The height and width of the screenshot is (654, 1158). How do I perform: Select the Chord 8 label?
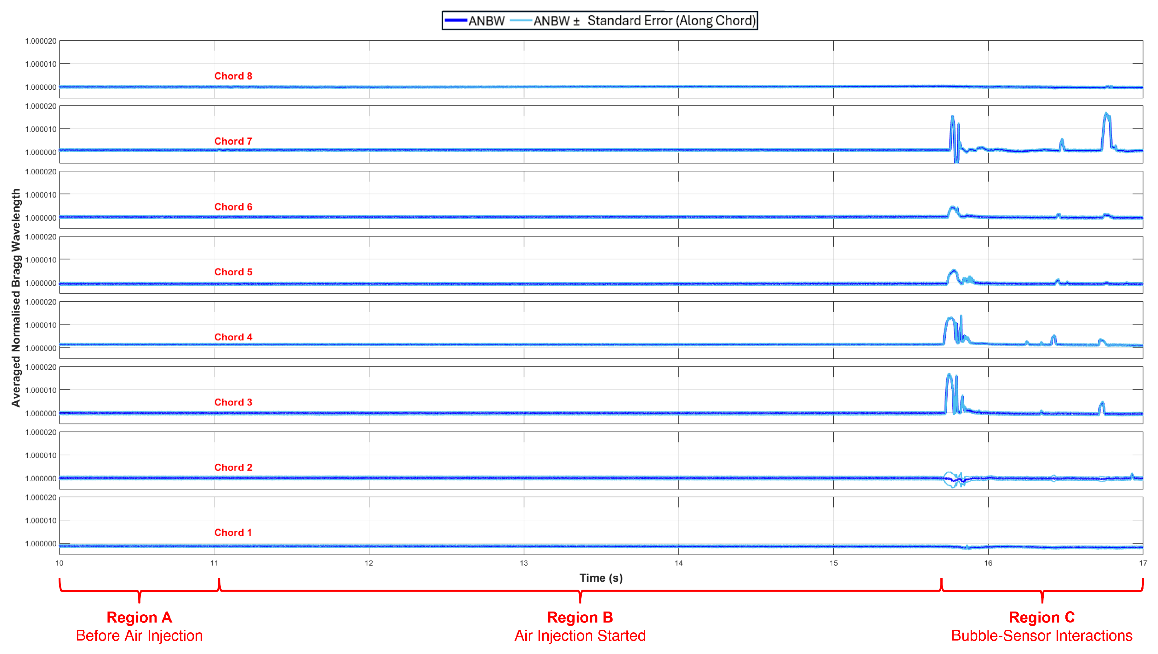coord(233,76)
